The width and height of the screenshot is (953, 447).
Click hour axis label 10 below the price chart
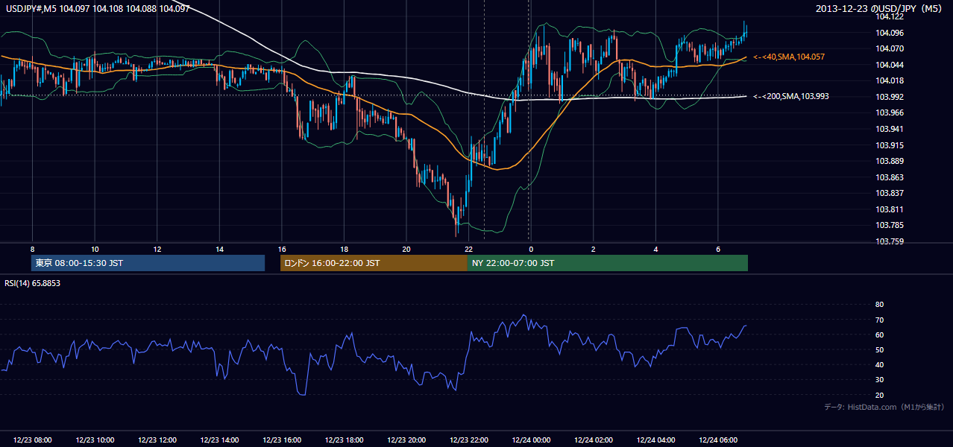[x=95, y=249]
